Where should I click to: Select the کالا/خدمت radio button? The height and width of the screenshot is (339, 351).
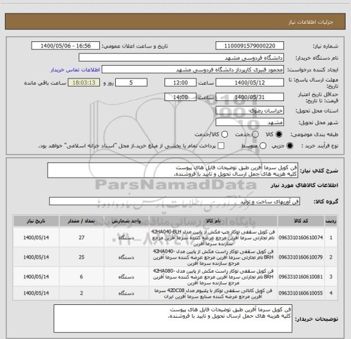(x=224, y=134)
